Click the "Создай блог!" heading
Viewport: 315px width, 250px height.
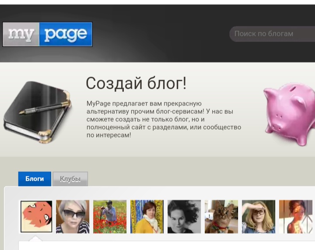click(136, 83)
